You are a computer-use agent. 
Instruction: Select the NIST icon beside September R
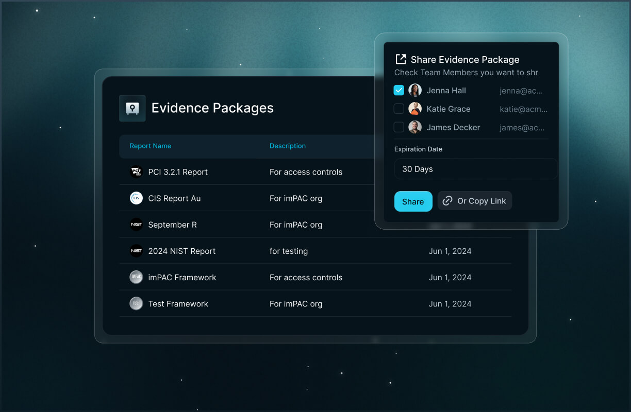pos(136,224)
